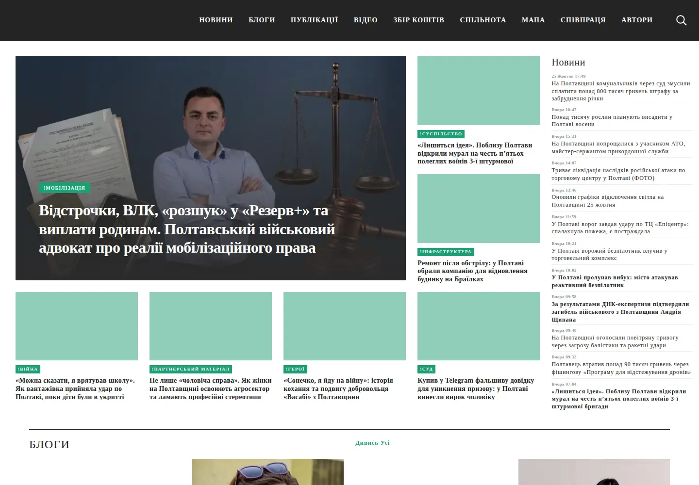Open news Оновили графіки відключення світла

coord(608,201)
